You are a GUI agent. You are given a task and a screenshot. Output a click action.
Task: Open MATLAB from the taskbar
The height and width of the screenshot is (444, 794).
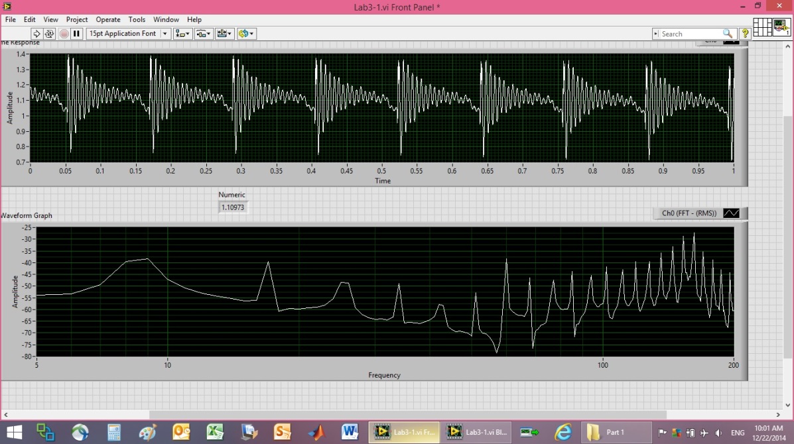[317, 433]
